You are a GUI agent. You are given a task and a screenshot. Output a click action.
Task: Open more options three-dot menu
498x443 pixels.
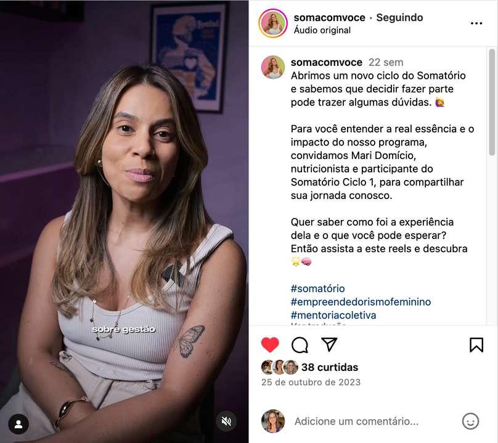tap(476, 23)
